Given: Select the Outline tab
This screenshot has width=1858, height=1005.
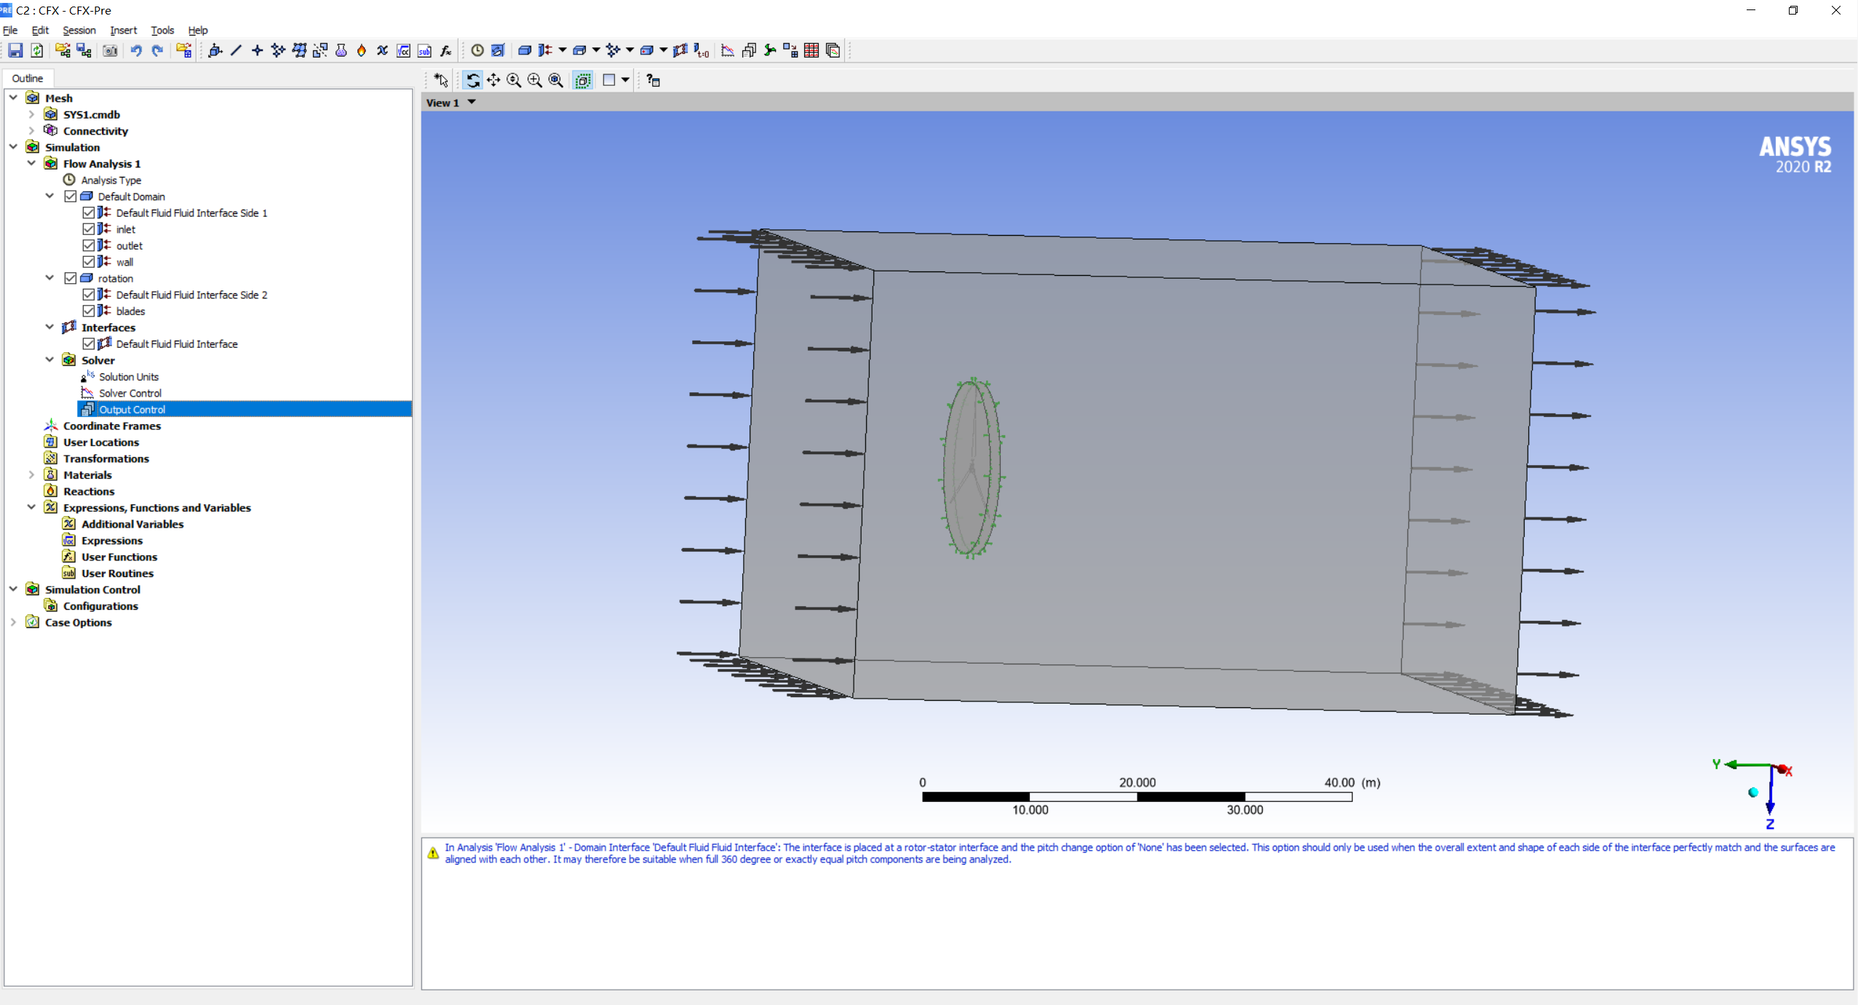Looking at the screenshot, I should [28, 78].
